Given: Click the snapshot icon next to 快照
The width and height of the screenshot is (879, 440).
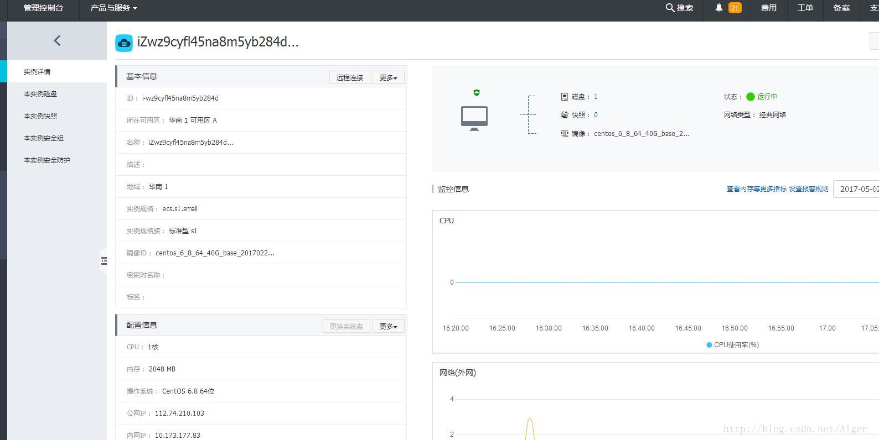Looking at the screenshot, I should pyautogui.click(x=565, y=115).
